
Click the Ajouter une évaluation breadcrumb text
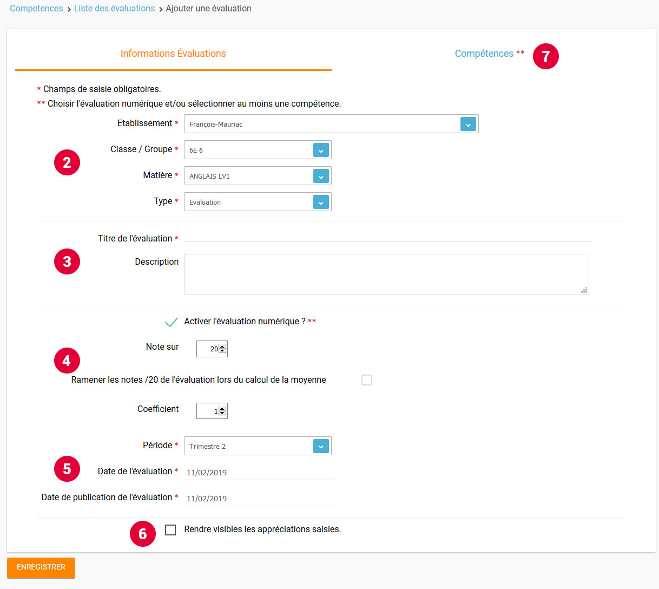click(x=208, y=9)
